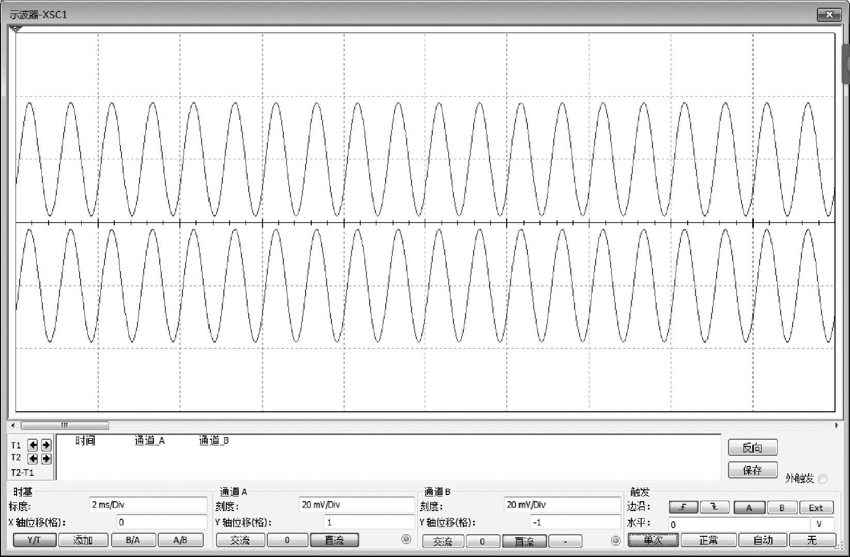Choose Ext trigger source
Image resolution: width=850 pixels, height=557 pixels.
point(816,507)
